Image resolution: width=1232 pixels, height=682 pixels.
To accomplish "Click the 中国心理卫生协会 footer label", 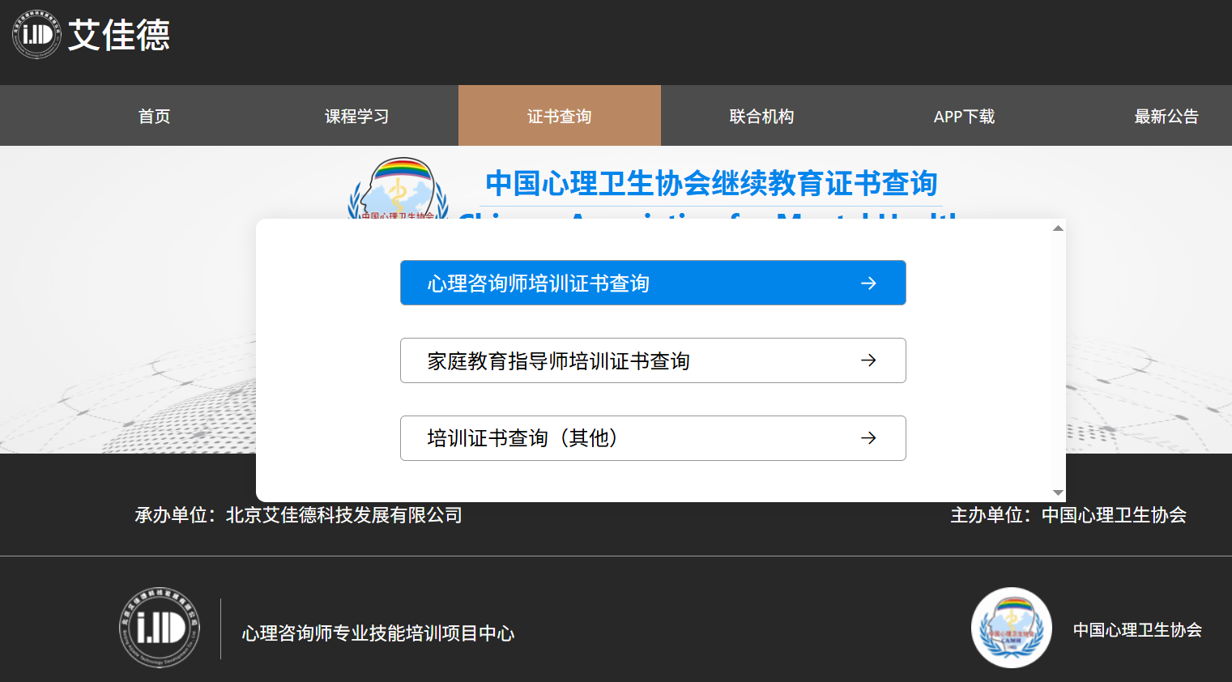I will [x=1137, y=630].
